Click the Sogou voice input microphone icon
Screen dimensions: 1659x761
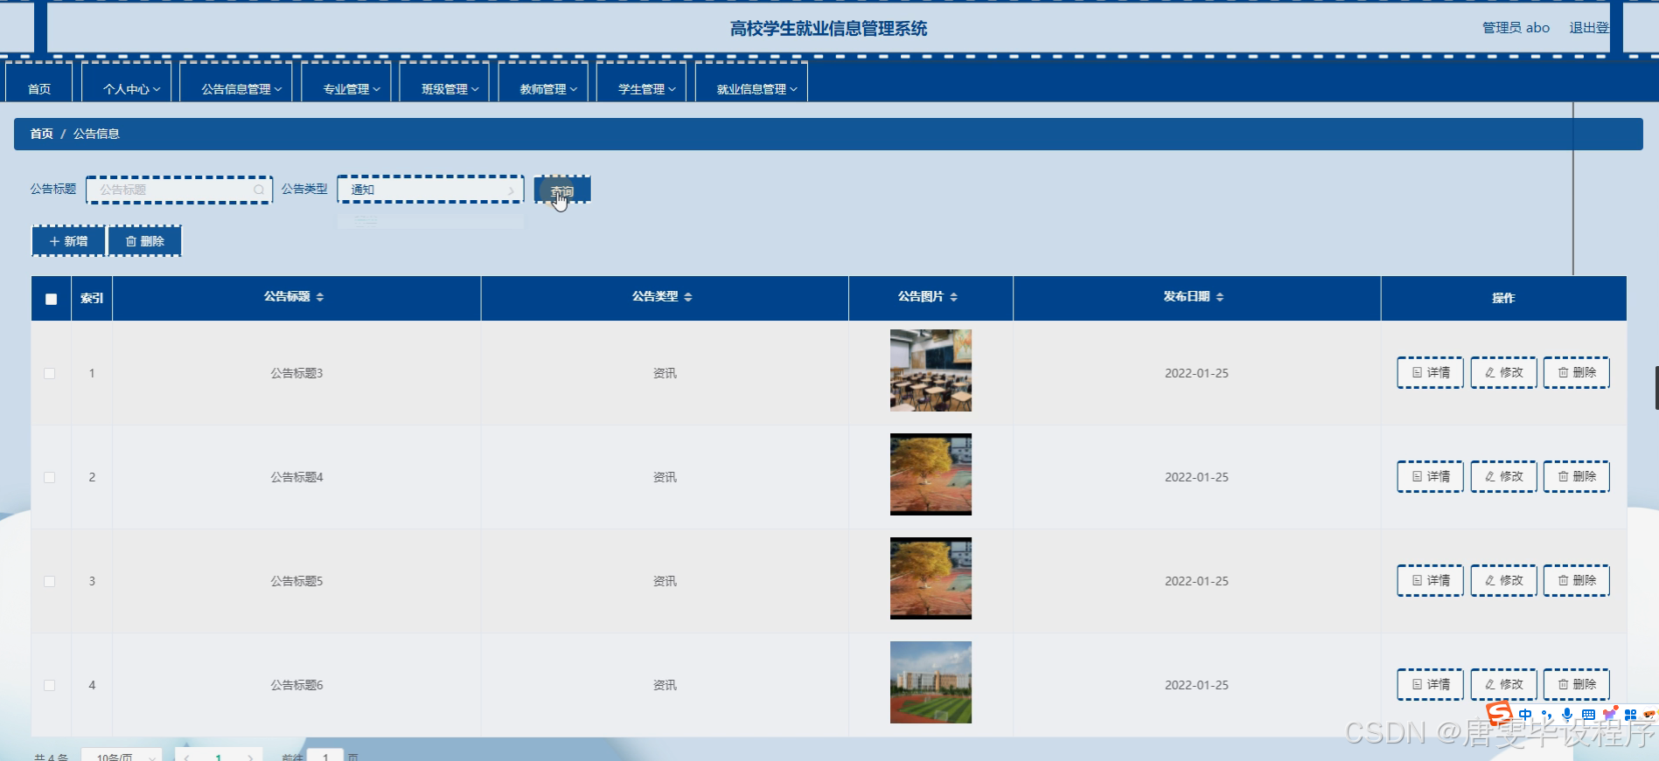point(1567,715)
